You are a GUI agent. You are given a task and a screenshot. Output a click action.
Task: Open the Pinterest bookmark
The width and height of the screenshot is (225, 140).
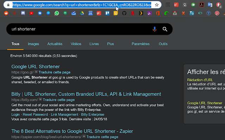(x=217, y=13)
